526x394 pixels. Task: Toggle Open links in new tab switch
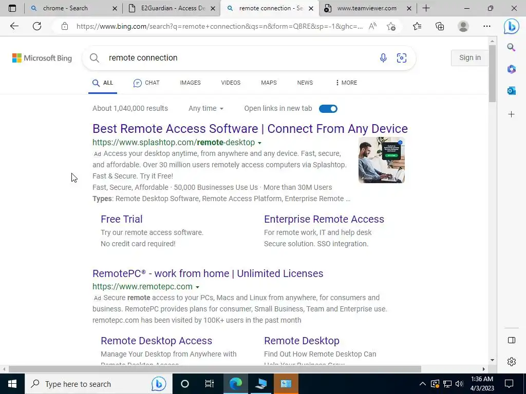[328, 109]
